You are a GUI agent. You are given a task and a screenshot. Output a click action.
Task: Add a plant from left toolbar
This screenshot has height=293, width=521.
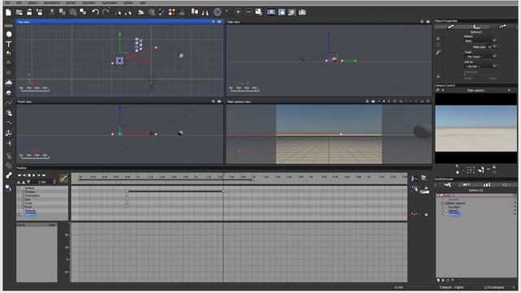point(9,63)
